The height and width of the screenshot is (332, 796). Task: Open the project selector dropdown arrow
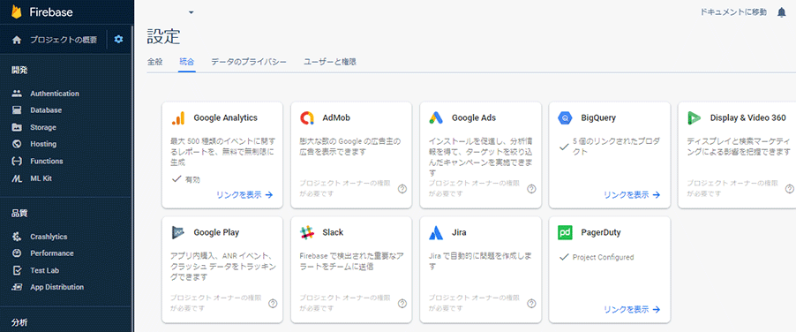click(191, 12)
